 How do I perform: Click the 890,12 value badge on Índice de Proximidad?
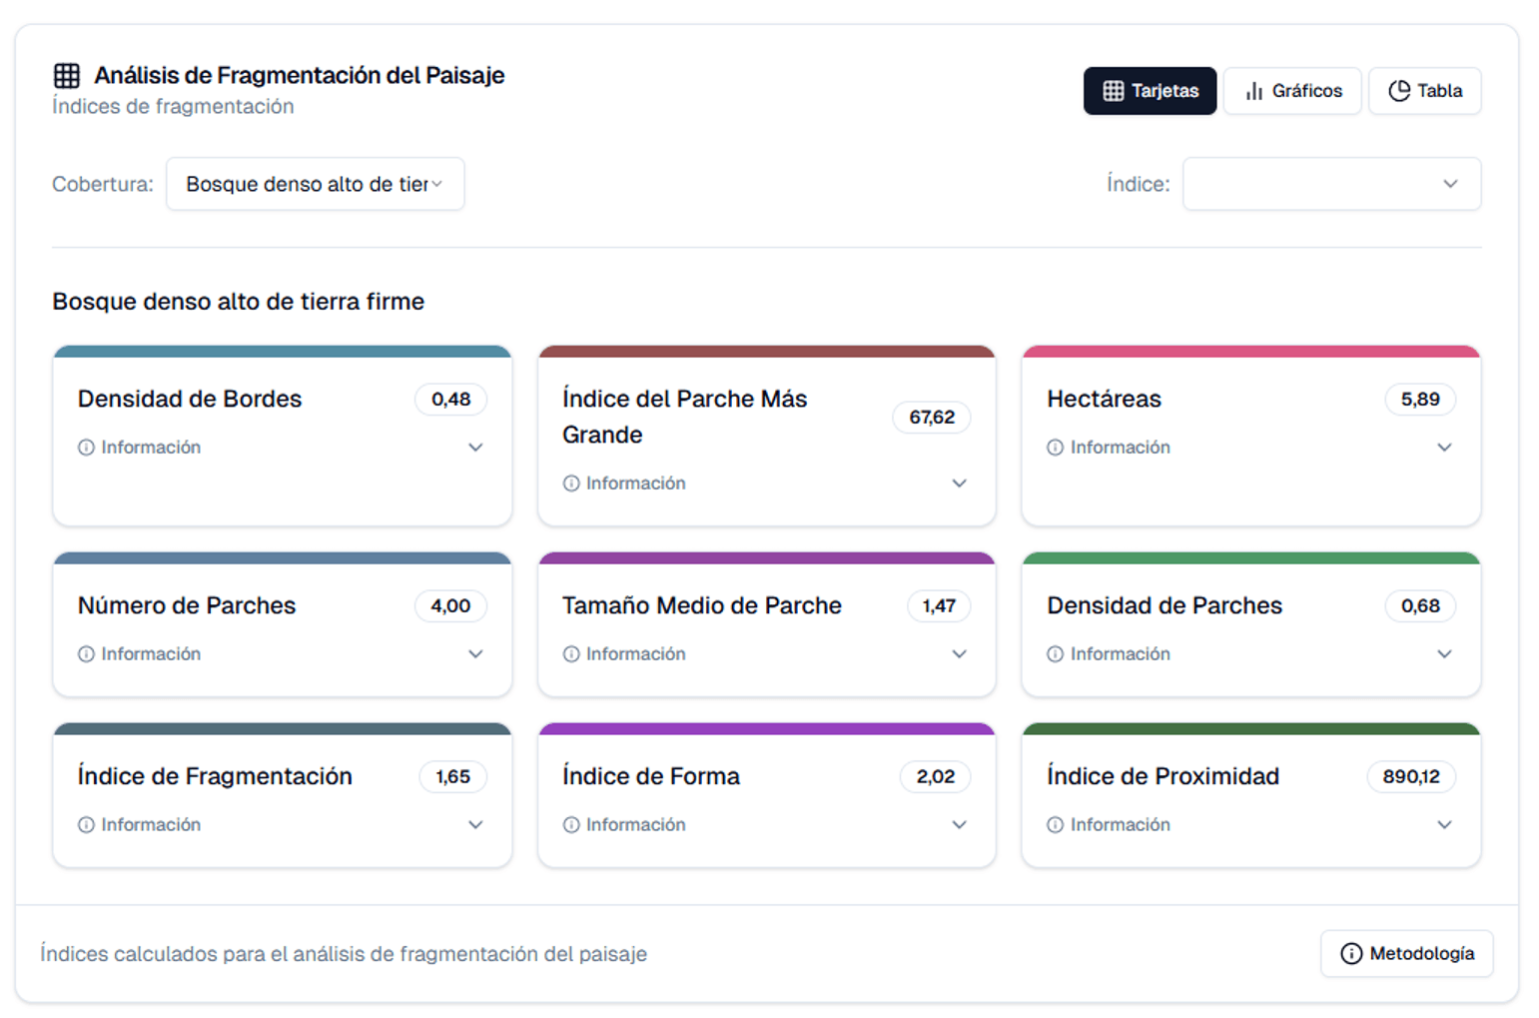tap(1411, 777)
